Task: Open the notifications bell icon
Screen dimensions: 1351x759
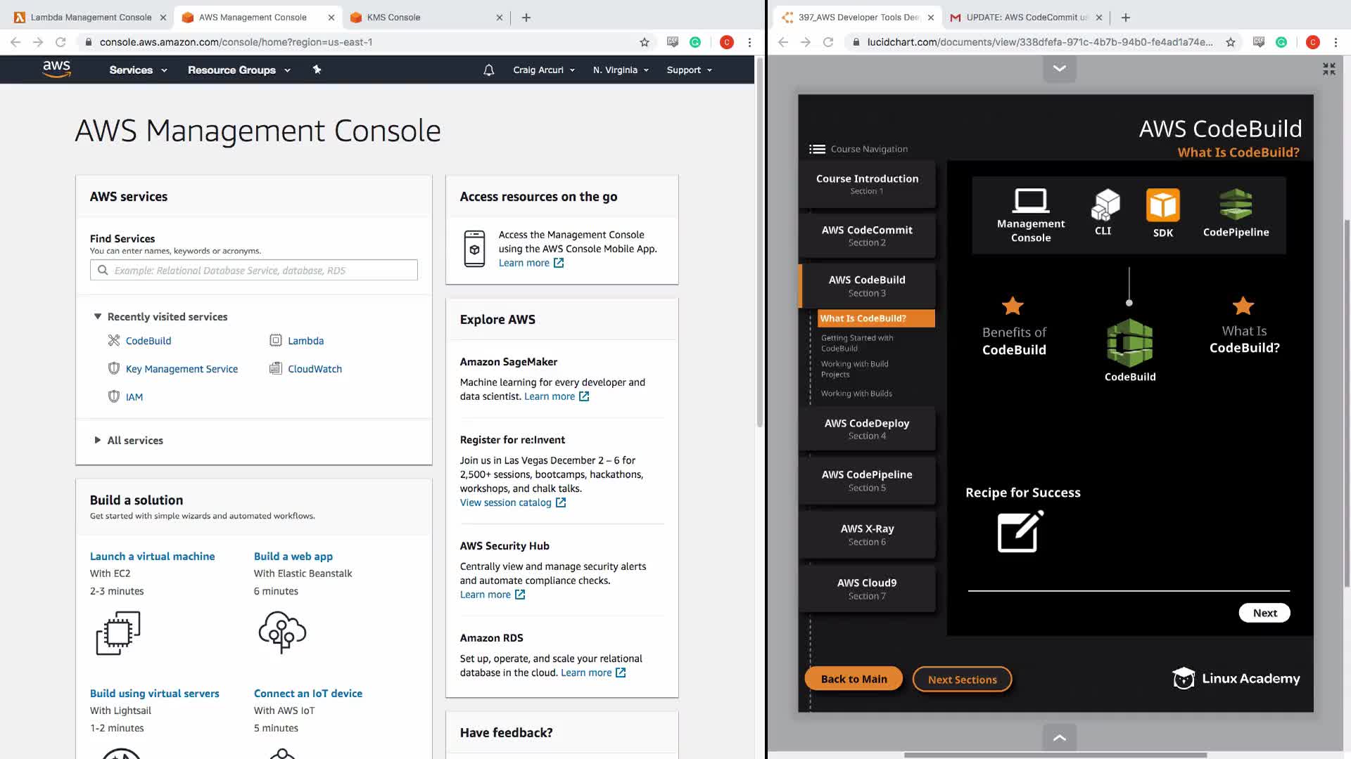Action: [x=488, y=70]
